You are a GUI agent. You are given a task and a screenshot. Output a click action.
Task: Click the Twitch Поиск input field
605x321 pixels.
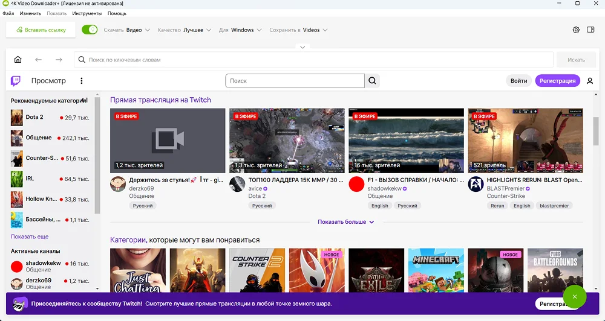(x=295, y=81)
